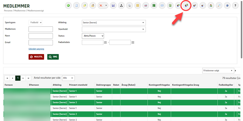243x121 pixels.
Task: Sort by the Fornavn column header
Action: tap(9, 85)
